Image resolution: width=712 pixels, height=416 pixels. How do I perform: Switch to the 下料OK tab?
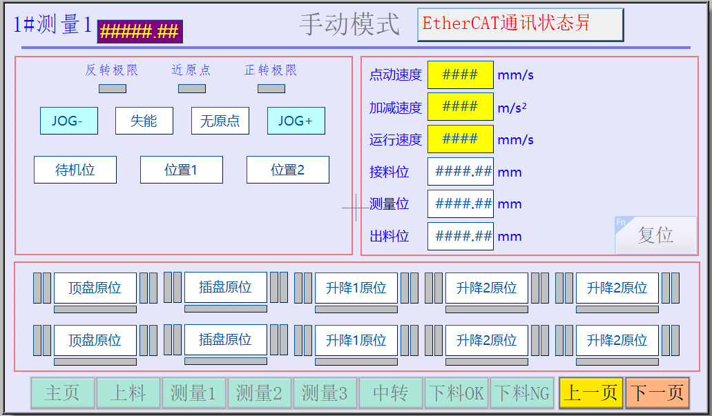pyautogui.click(x=456, y=393)
